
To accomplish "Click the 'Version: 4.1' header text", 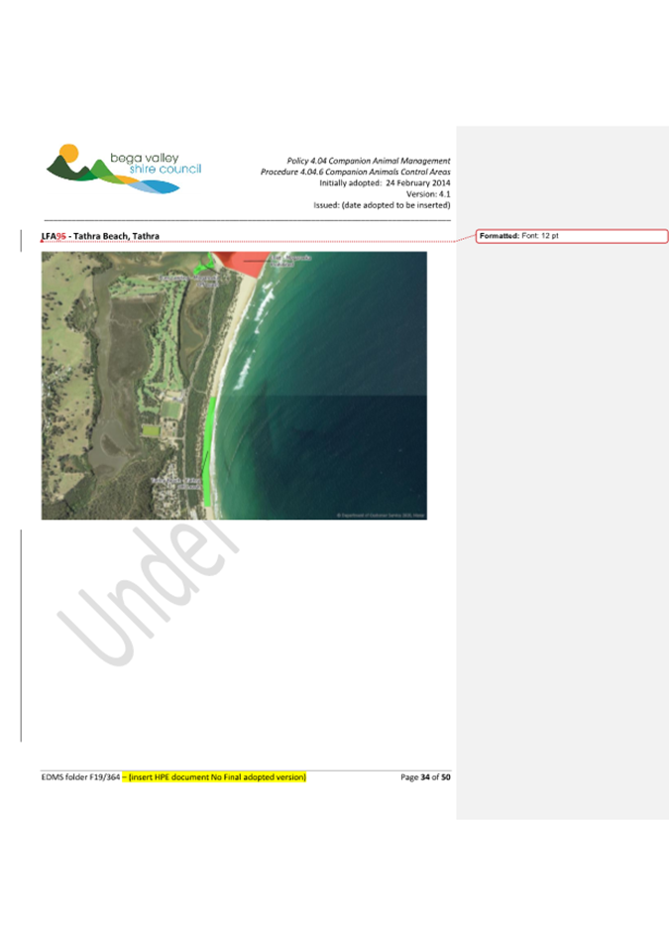I will [x=427, y=194].
